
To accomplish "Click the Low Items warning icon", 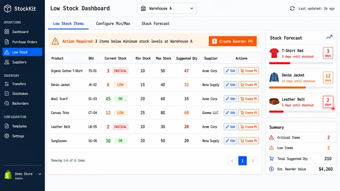I will (x=272, y=148).
